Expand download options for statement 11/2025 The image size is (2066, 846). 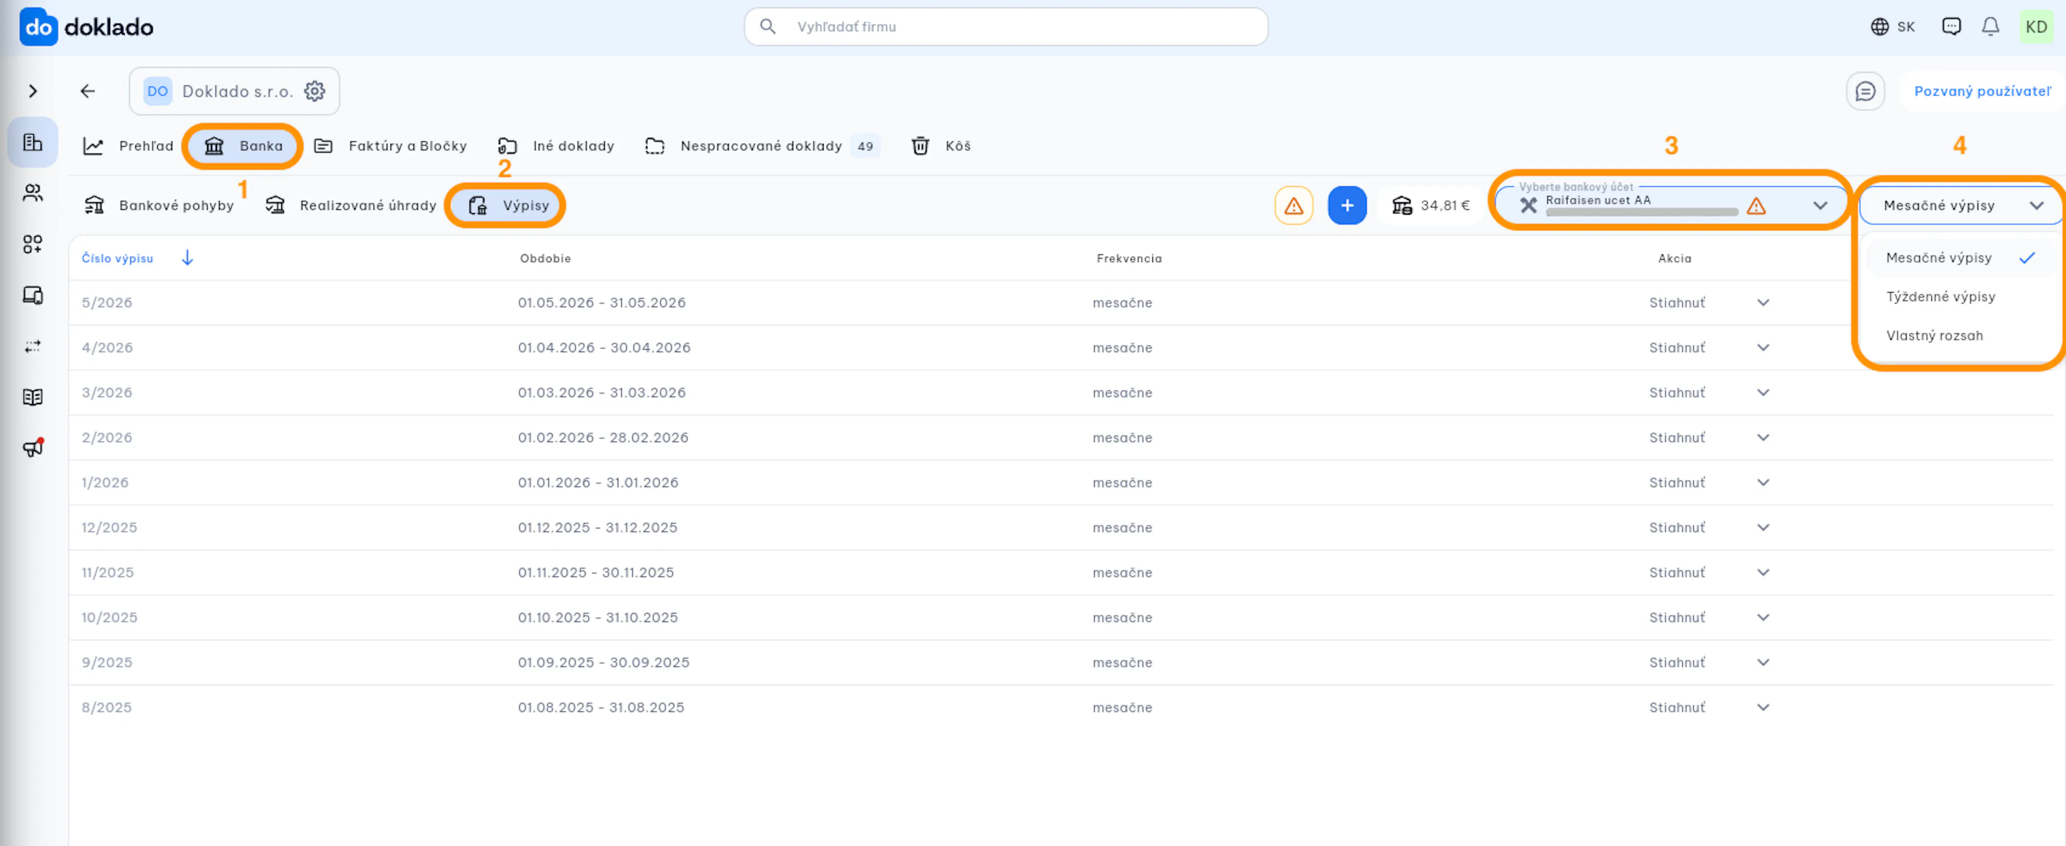[1763, 573]
